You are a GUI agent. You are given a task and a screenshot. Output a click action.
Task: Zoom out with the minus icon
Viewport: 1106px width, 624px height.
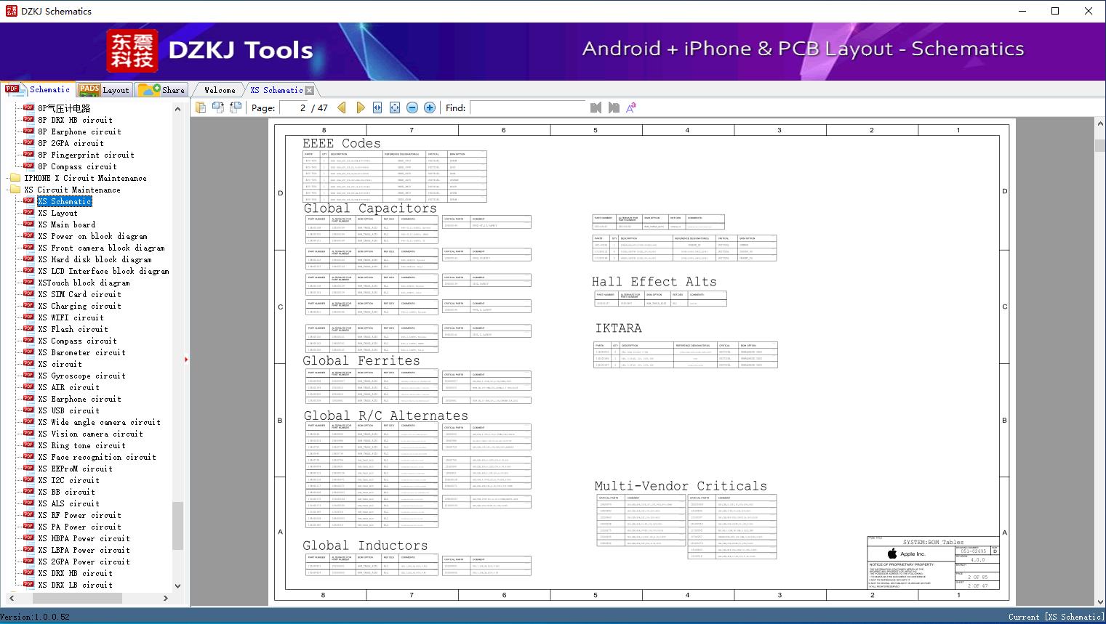click(412, 108)
